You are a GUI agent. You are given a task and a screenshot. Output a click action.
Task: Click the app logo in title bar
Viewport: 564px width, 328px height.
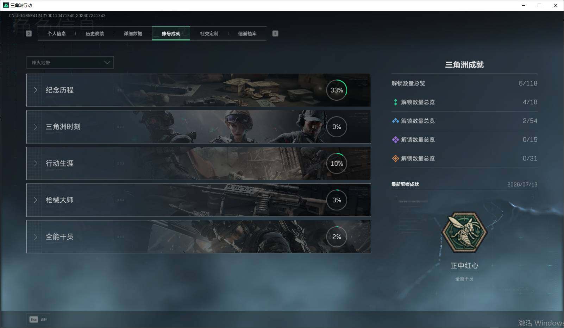pos(6,5)
